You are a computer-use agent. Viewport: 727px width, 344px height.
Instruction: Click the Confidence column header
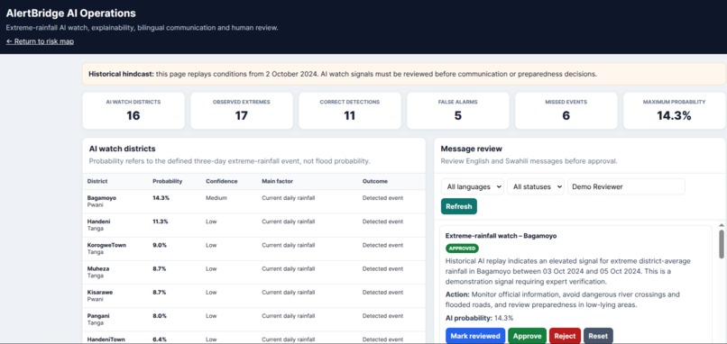[x=222, y=181]
